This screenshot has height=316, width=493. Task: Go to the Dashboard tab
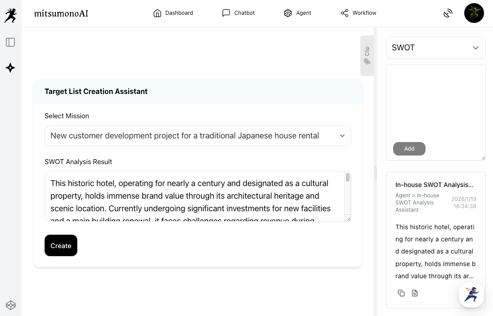pos(173,13)
